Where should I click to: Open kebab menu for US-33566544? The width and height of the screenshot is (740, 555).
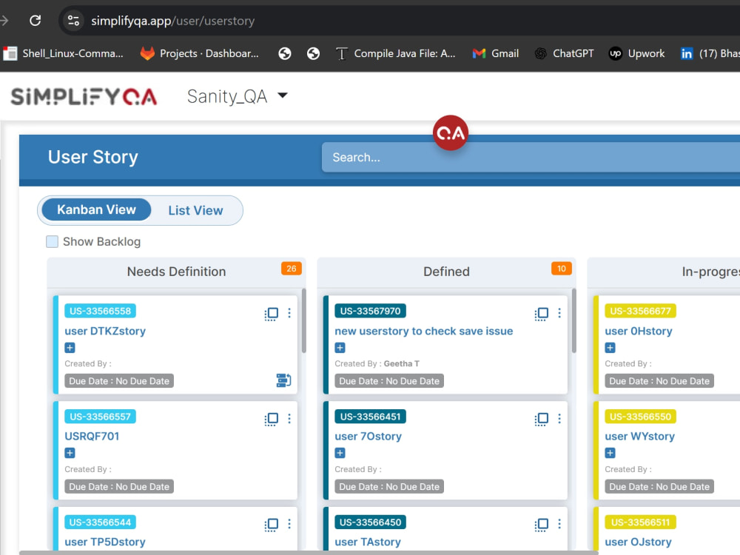pos(289,524)
